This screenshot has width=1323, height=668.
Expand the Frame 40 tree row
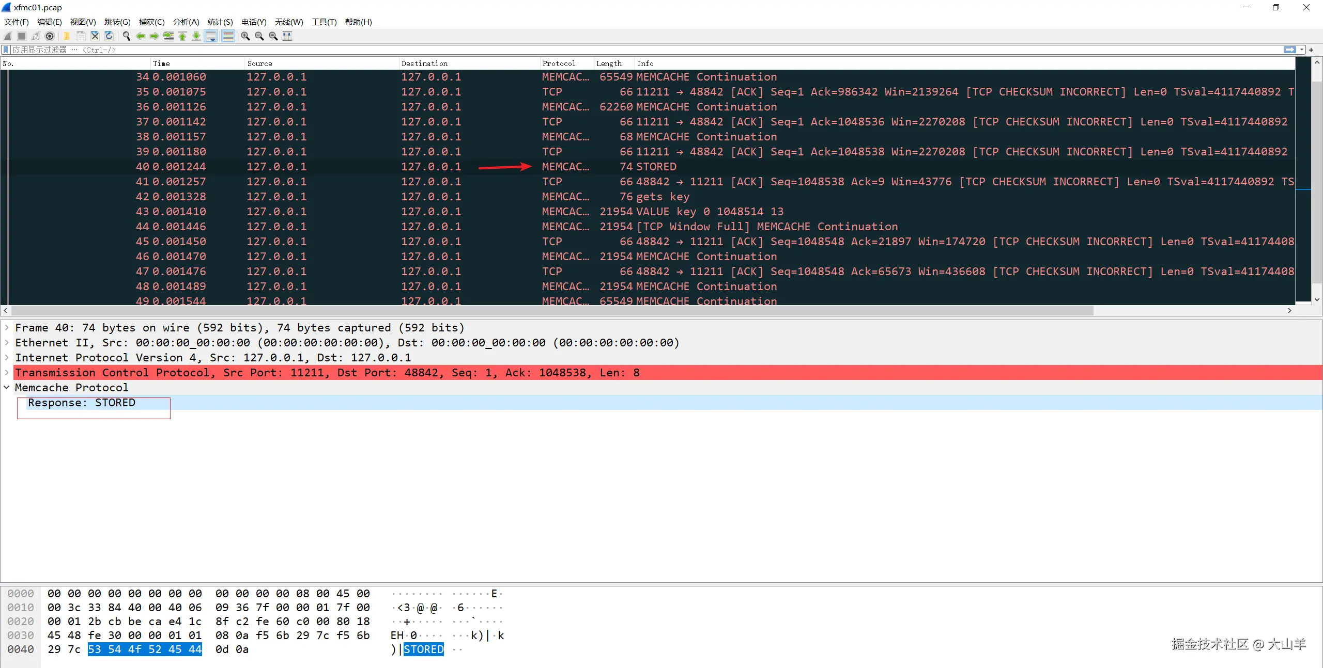click(7, 328)
